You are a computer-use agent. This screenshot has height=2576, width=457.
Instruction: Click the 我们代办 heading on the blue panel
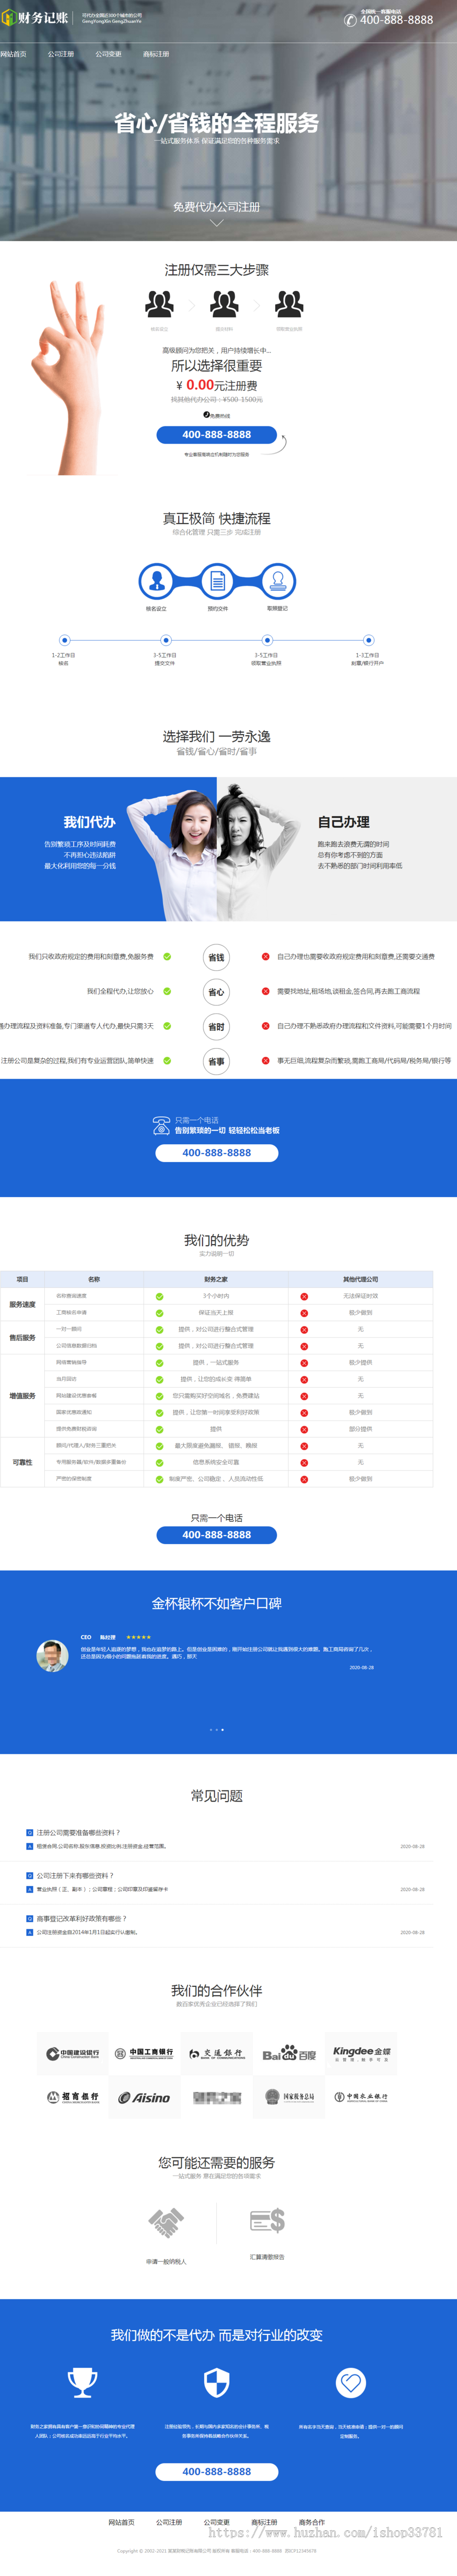pyautogui.click(x=90, y=822)
